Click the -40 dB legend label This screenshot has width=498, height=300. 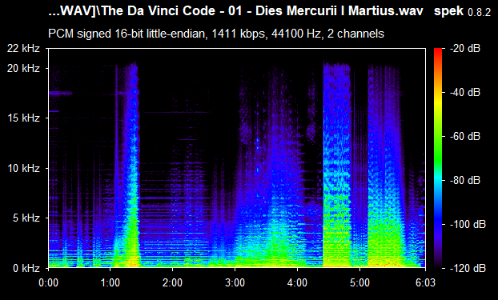click(x=465, y=92)
